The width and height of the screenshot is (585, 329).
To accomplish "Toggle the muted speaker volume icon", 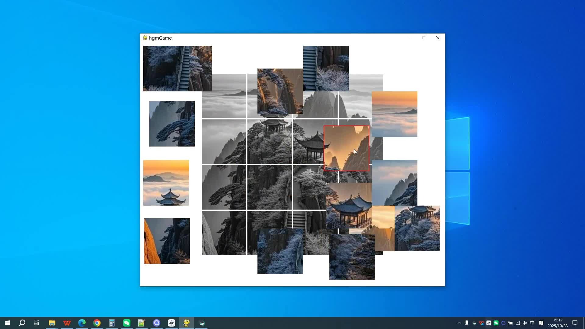I will click(x=525, y=323).
